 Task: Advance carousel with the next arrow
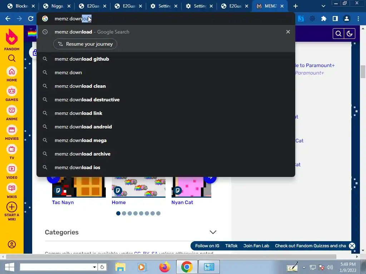210,179
